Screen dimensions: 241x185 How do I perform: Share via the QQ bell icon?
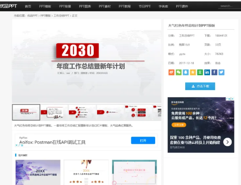[186, 72]
